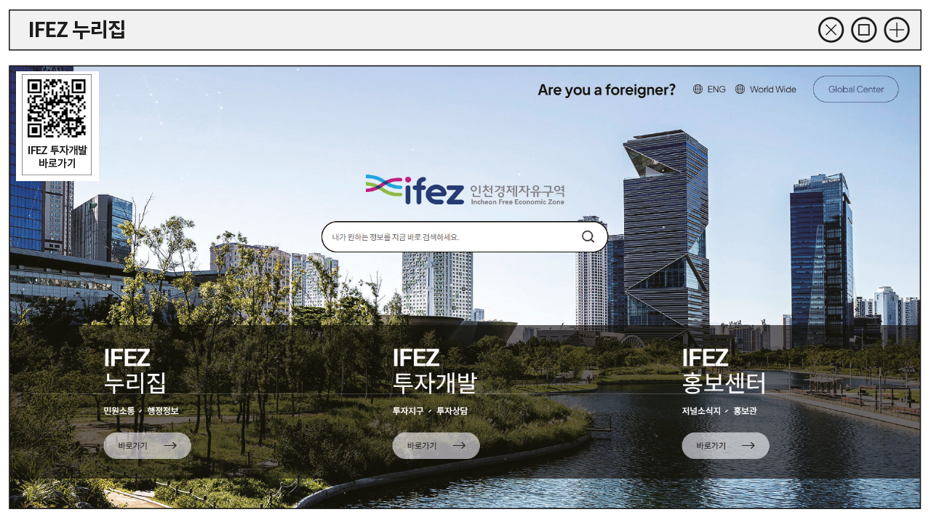
Task: Click the square circle icon in title bar
Action: (863, 30)
